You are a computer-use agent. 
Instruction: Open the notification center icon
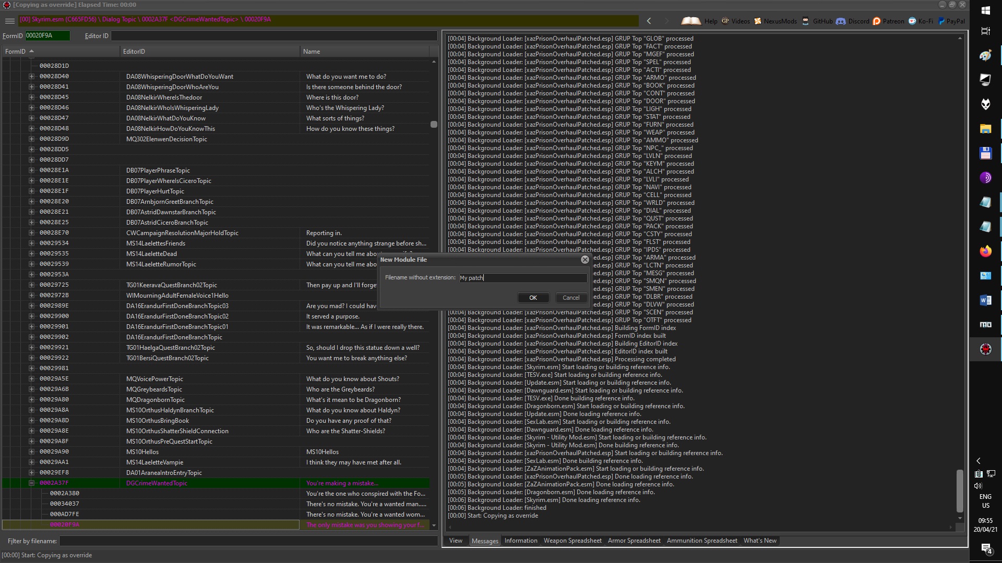(x=986, y=548)
